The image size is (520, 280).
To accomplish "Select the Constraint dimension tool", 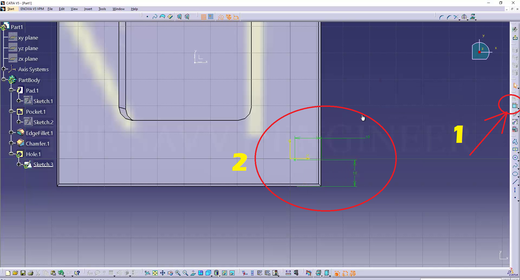I will pos(515,106).
